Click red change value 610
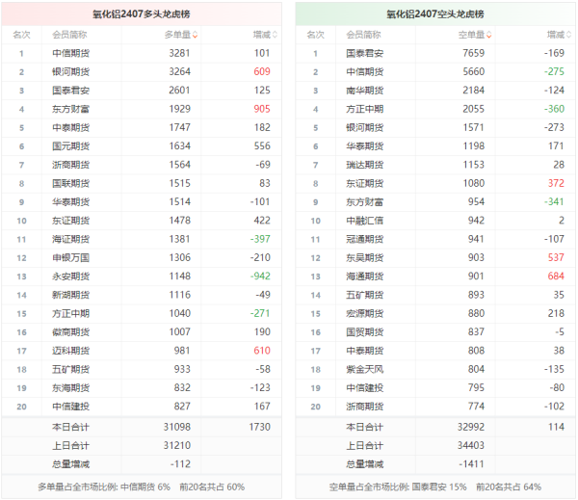The width and height of the screenshot is (578, 500). [x=262, y=351]
